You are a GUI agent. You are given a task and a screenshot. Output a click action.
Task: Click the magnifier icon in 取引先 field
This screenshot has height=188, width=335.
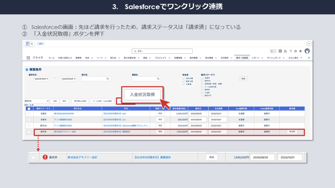click(108, 79)
